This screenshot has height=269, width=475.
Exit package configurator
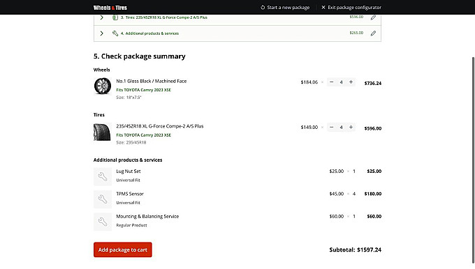351,7
